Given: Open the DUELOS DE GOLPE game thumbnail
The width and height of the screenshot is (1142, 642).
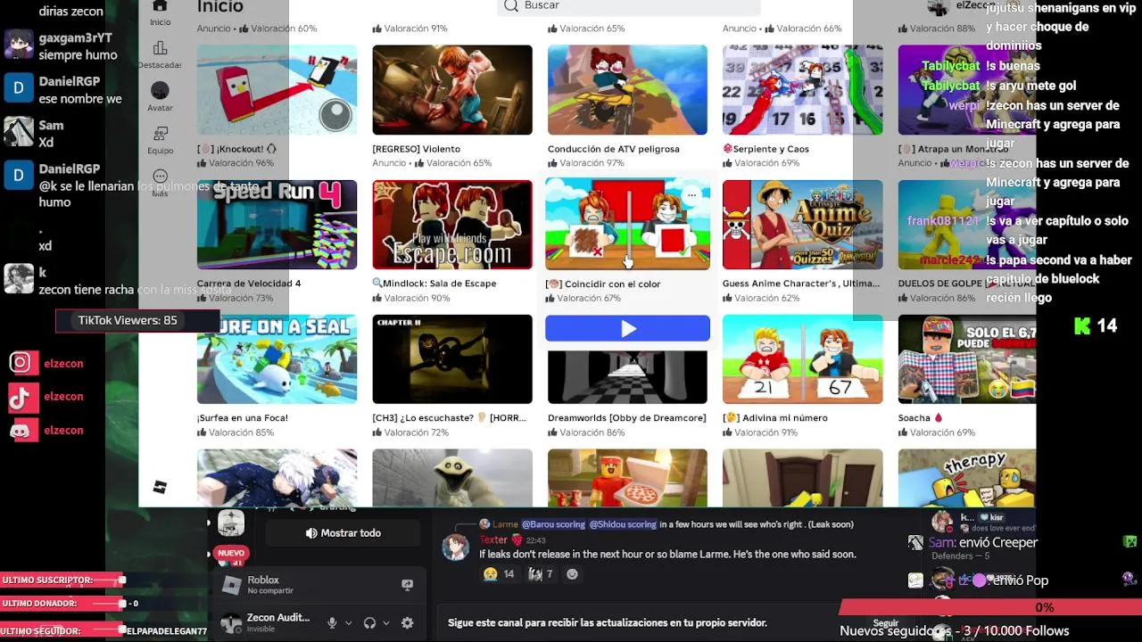Looking at the screenshot, I should click(x=967, y=225).
